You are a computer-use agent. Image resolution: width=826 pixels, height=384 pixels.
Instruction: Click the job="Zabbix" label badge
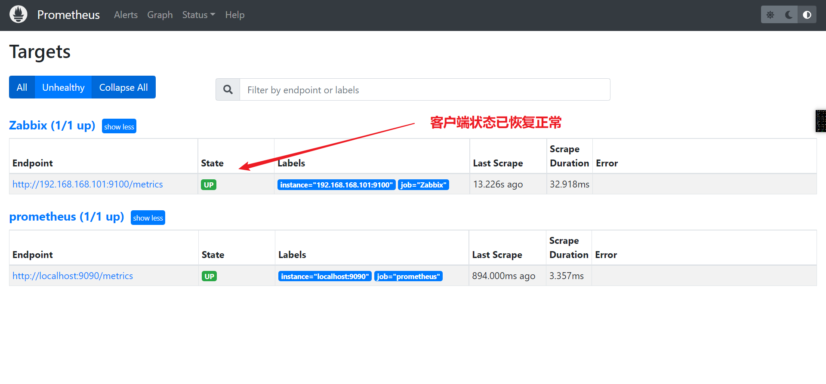(x=423, y=185)
